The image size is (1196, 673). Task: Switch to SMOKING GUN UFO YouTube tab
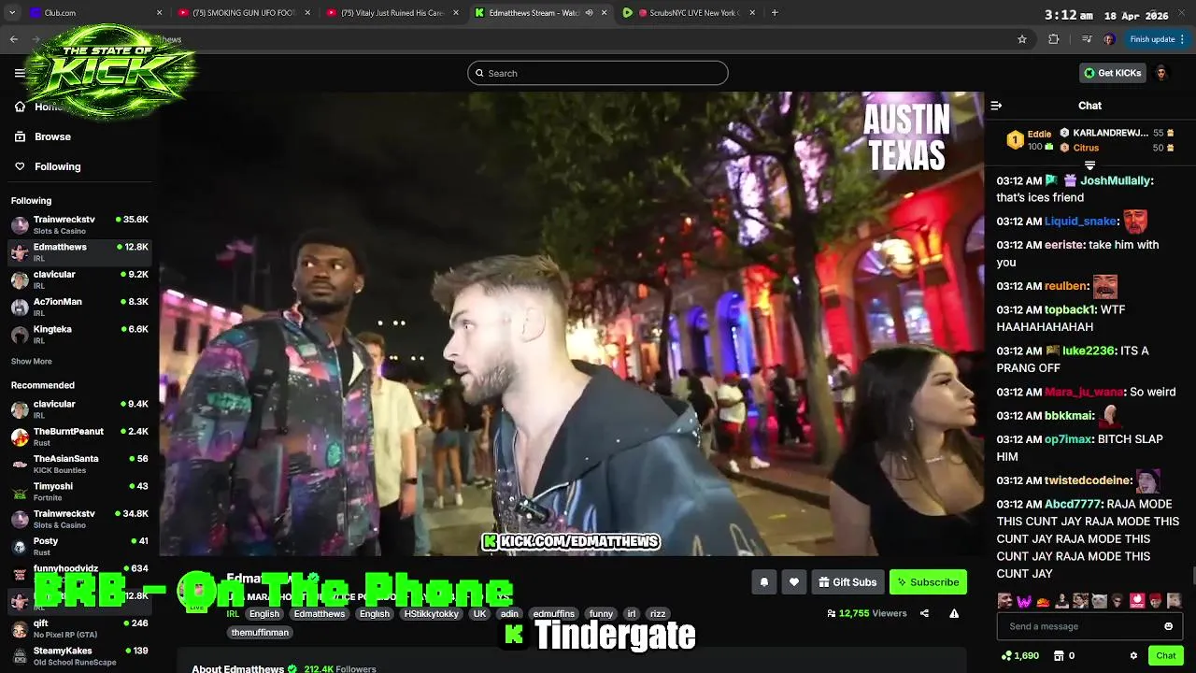(x=243, y=13)
